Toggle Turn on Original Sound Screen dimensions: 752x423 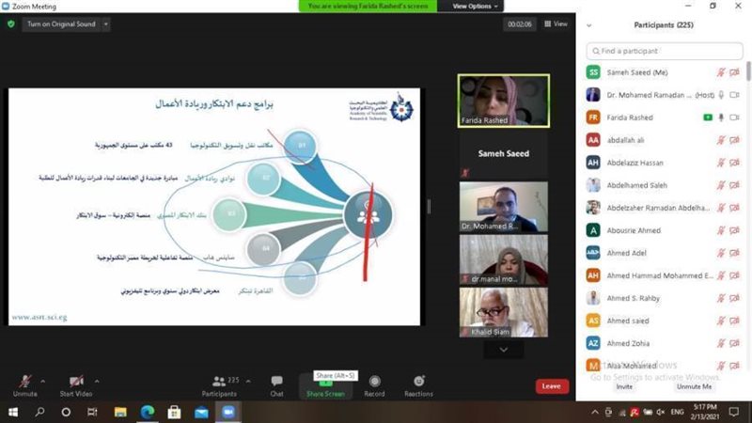[x=61, y=24]
